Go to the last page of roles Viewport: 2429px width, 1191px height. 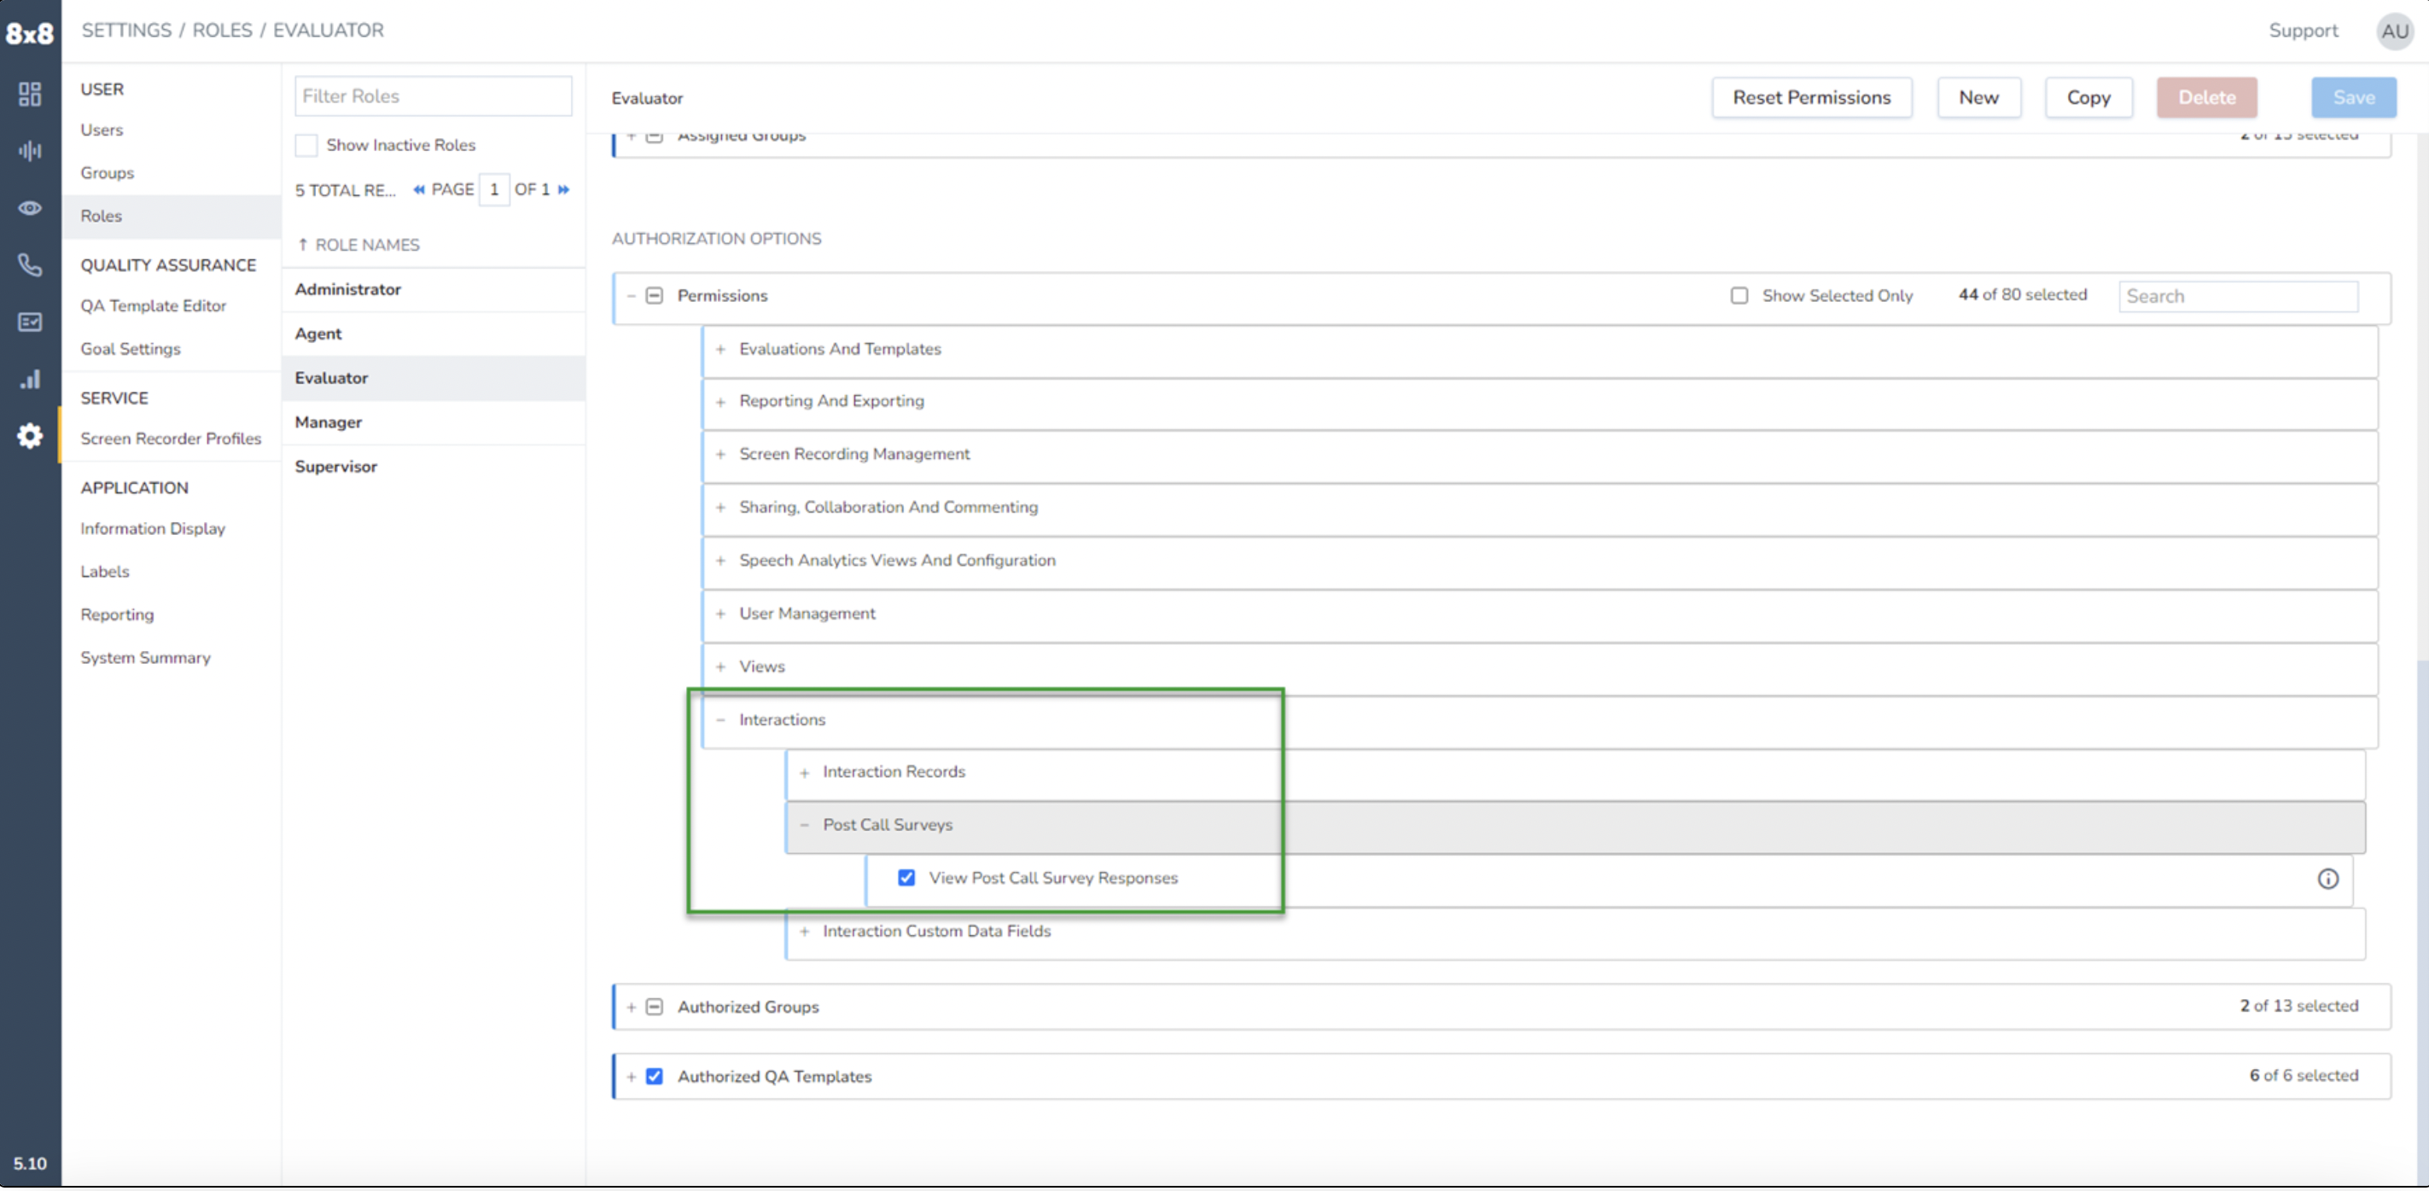564,189
